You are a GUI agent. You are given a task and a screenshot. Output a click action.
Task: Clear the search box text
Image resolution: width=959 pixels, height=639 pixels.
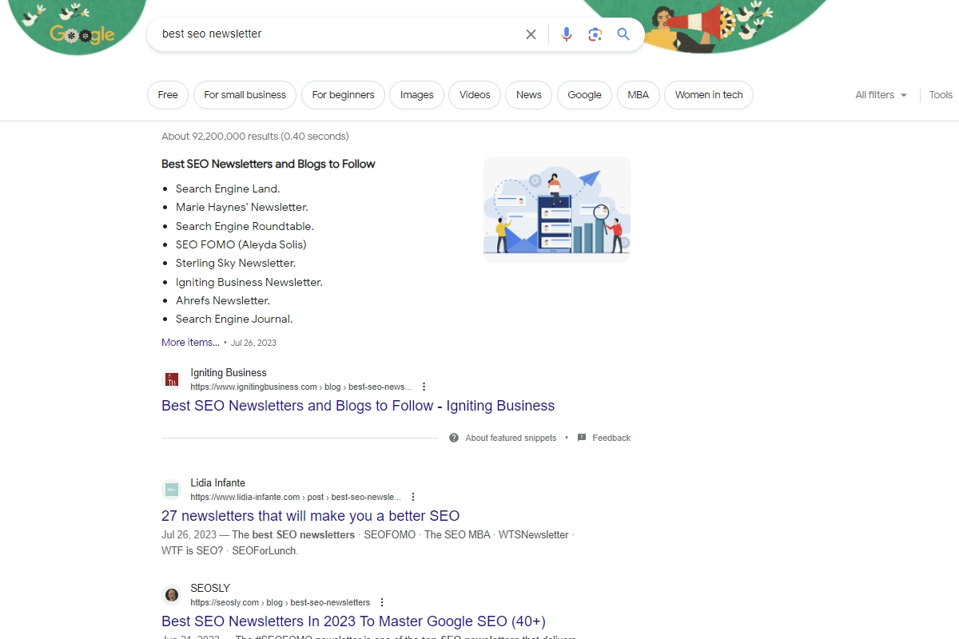(531, 34)
